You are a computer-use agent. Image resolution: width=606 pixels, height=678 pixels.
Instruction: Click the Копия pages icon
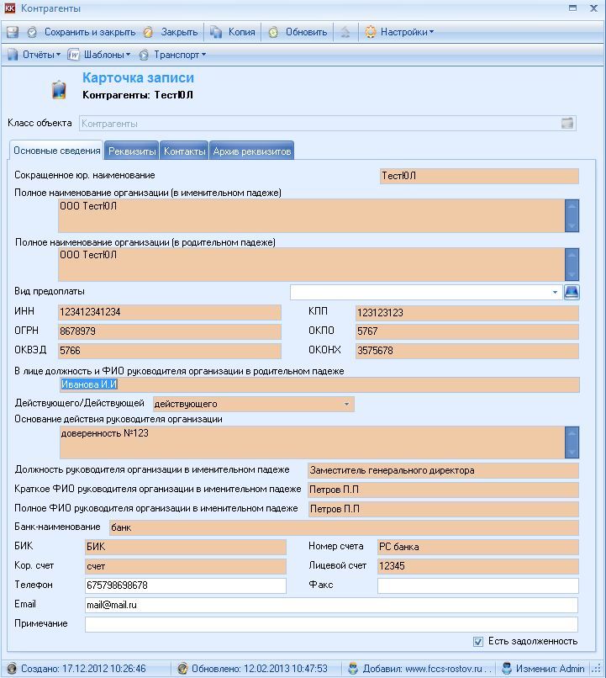pyautogui.click(x=216, y=32)
